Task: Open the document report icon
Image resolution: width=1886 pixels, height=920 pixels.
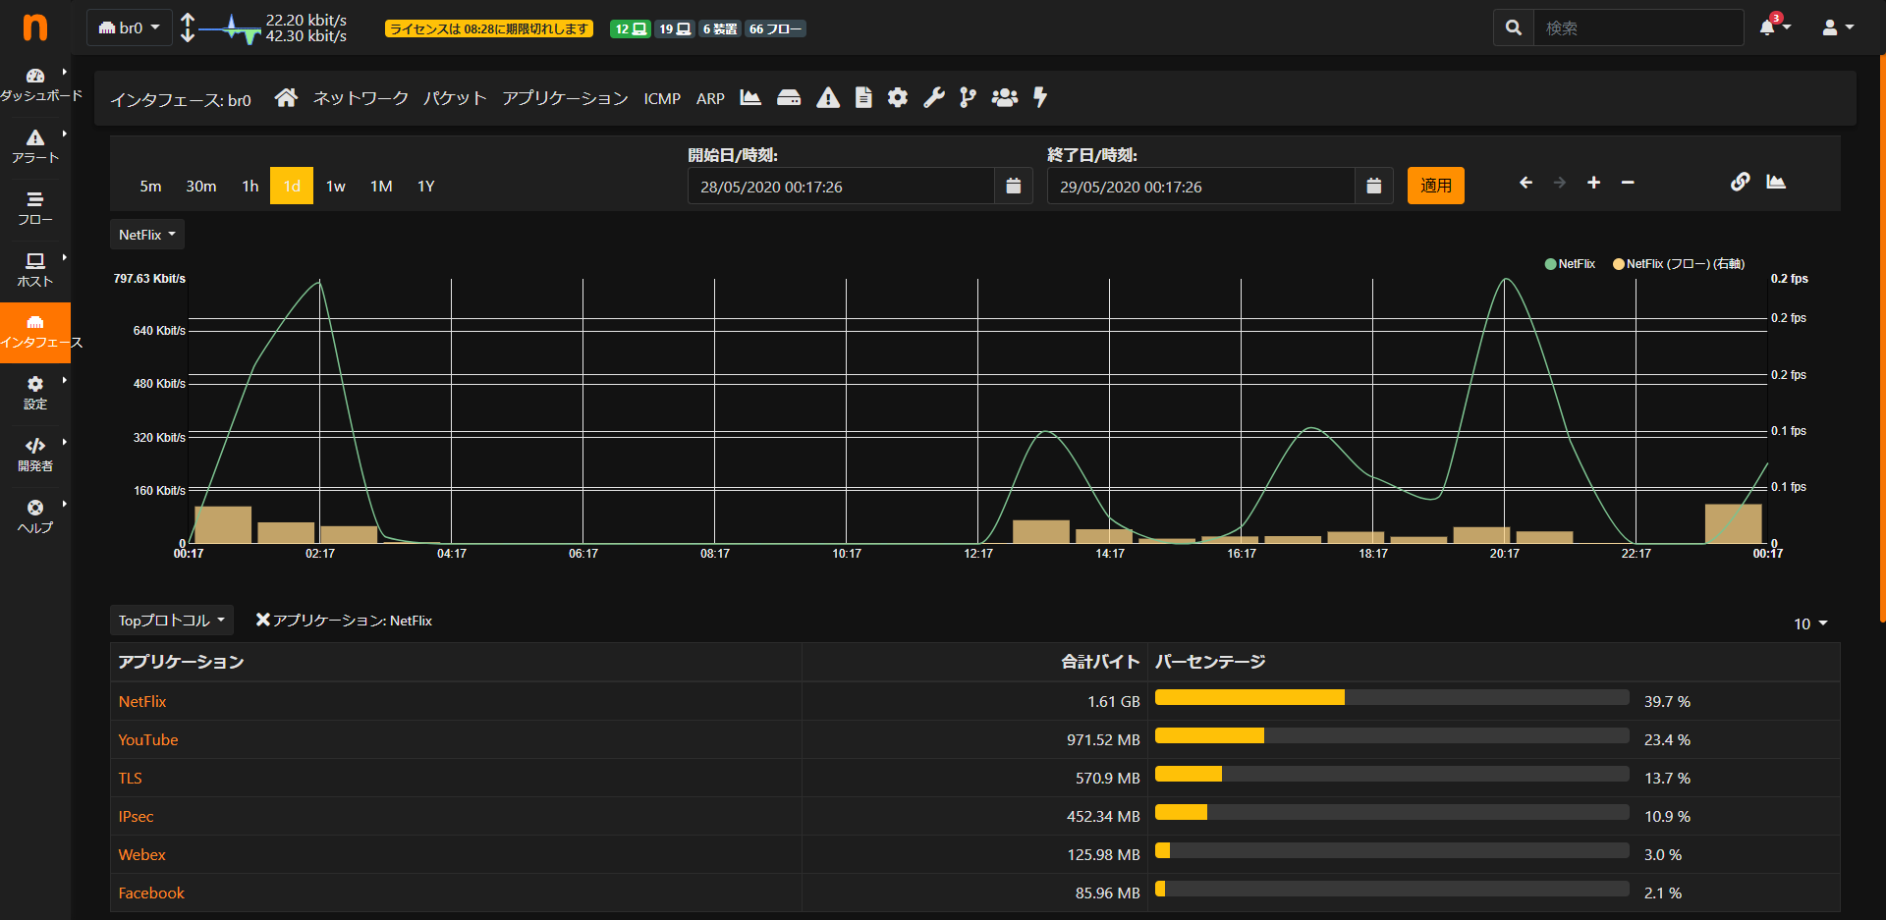Action: pyautogui.click(x=863, y=97)
